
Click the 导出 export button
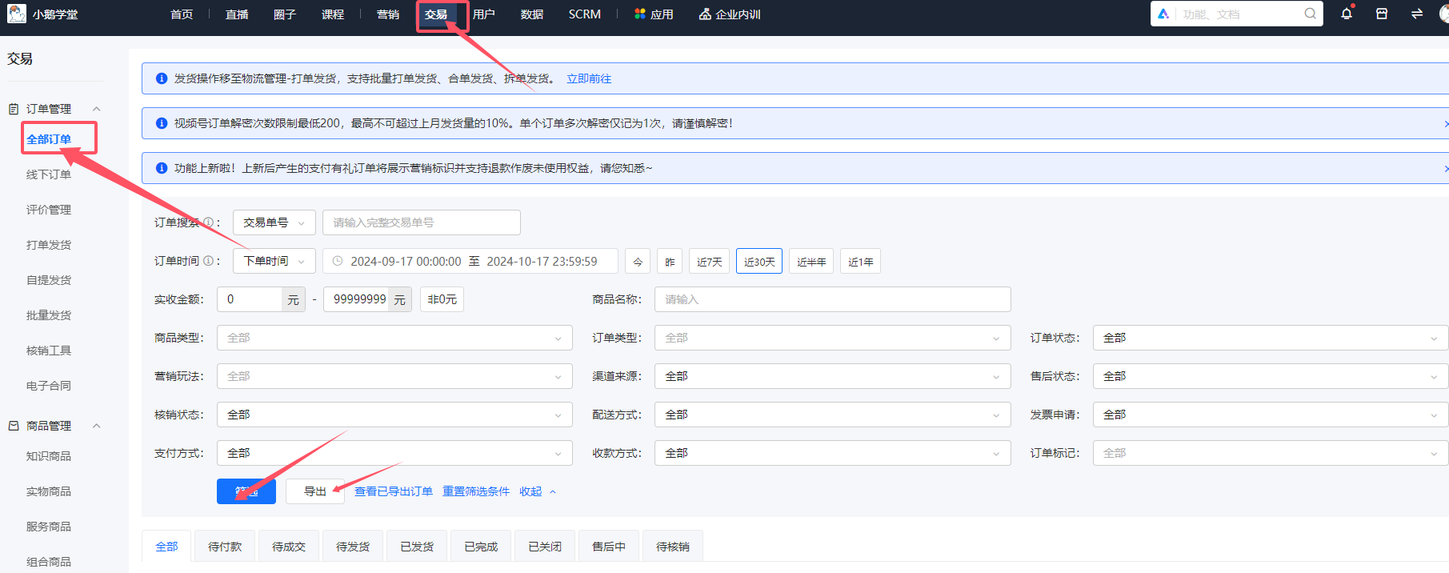pyautogui.click(x=315, y=491)
